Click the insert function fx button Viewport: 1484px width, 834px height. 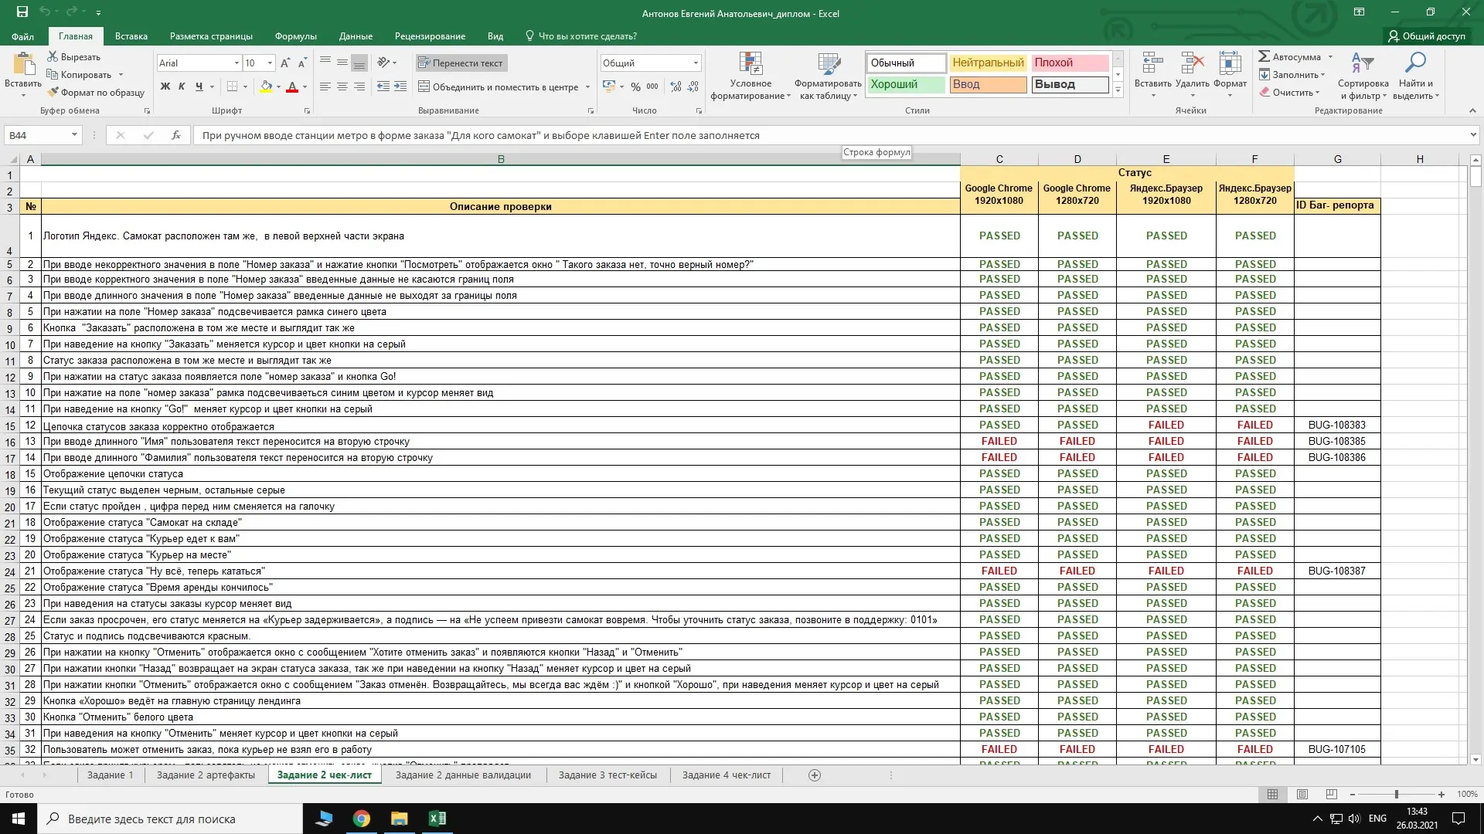[x=176, y=135]
